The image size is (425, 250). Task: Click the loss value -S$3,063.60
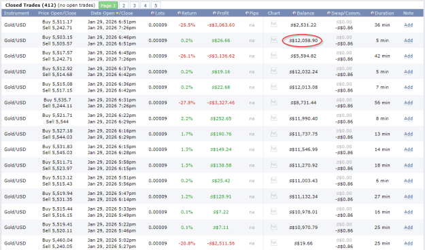(x=221, y=25)
